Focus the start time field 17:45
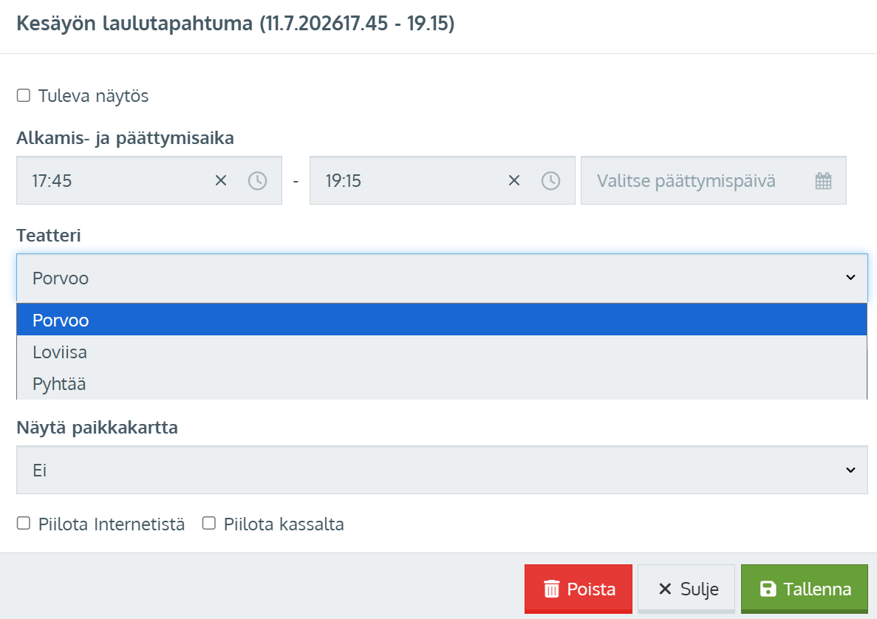 (111, 181)
